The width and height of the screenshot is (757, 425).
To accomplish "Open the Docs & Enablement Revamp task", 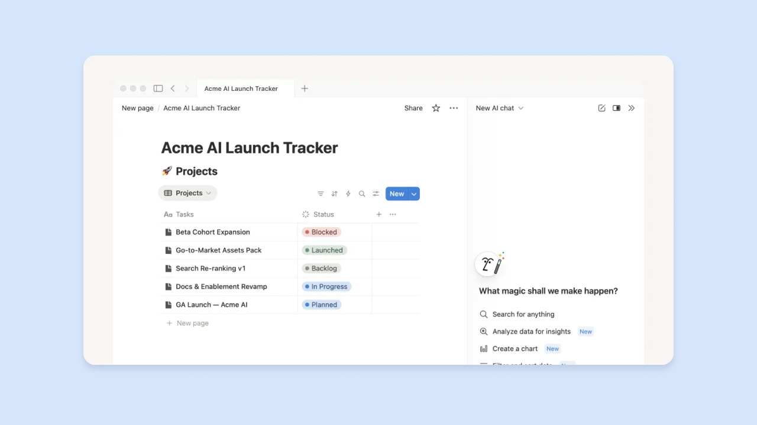I will 221,287.
